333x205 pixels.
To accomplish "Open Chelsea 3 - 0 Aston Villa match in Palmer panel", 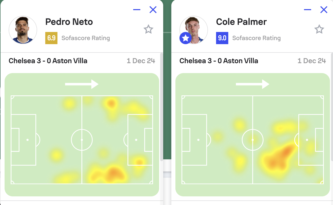I will tap(219, 61).
